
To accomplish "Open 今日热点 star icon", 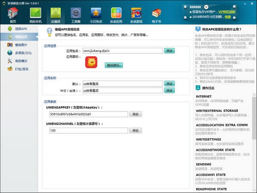I will tap(96, 15).
